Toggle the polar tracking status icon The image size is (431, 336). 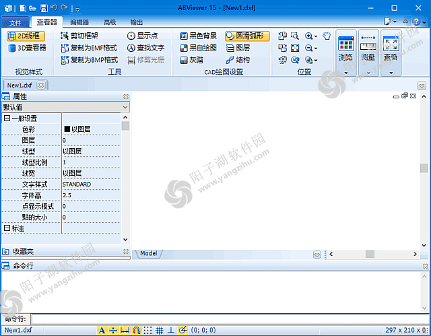[183, 330]
